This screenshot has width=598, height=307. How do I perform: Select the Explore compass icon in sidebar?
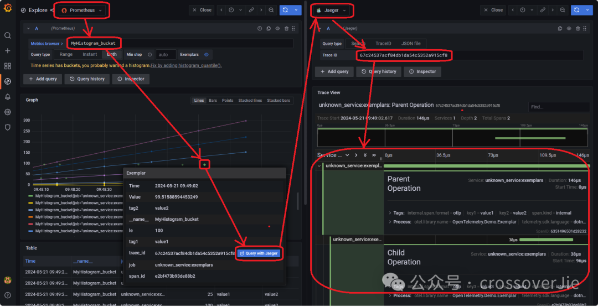(8, 81)
